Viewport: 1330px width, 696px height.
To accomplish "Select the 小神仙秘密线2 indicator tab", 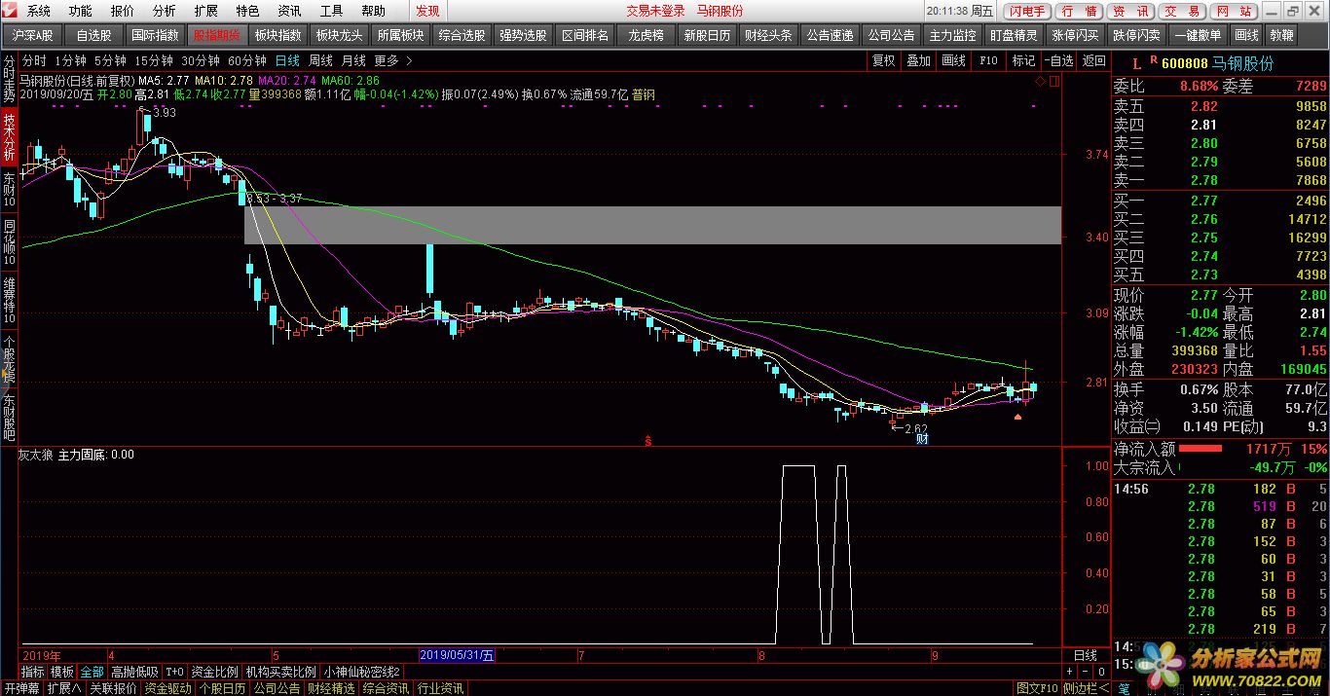I will click(362, 672).
